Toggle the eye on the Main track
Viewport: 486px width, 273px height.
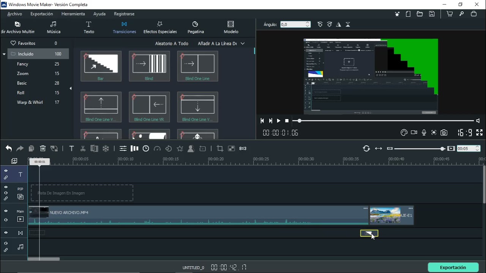coord(6,211)
